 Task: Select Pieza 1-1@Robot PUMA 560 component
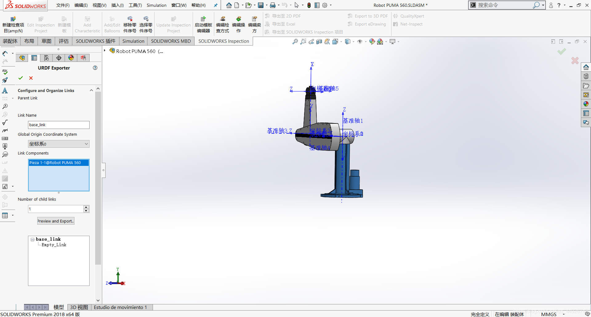pos(58,163)
